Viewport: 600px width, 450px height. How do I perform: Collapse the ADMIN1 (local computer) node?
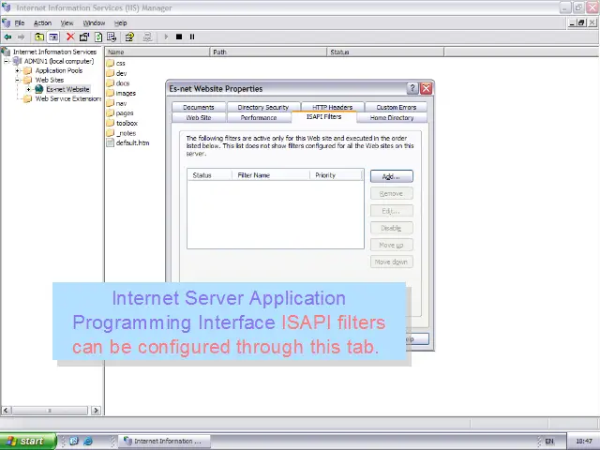(x=7, y=61)
